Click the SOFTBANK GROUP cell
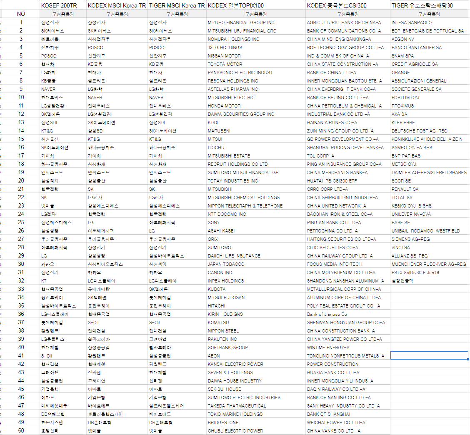The height and width of the screenshot is (435, 470). pyautogui.click(x=256, y=347)
